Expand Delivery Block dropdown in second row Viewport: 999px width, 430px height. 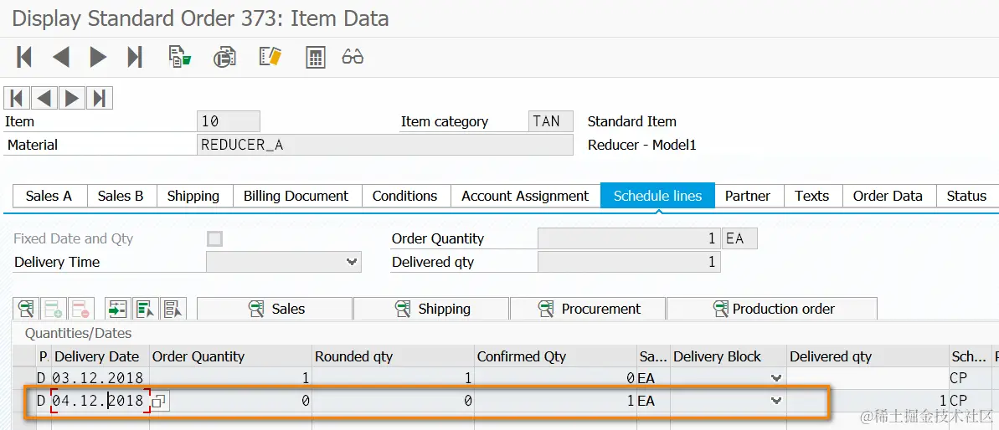tap(776, 401)
